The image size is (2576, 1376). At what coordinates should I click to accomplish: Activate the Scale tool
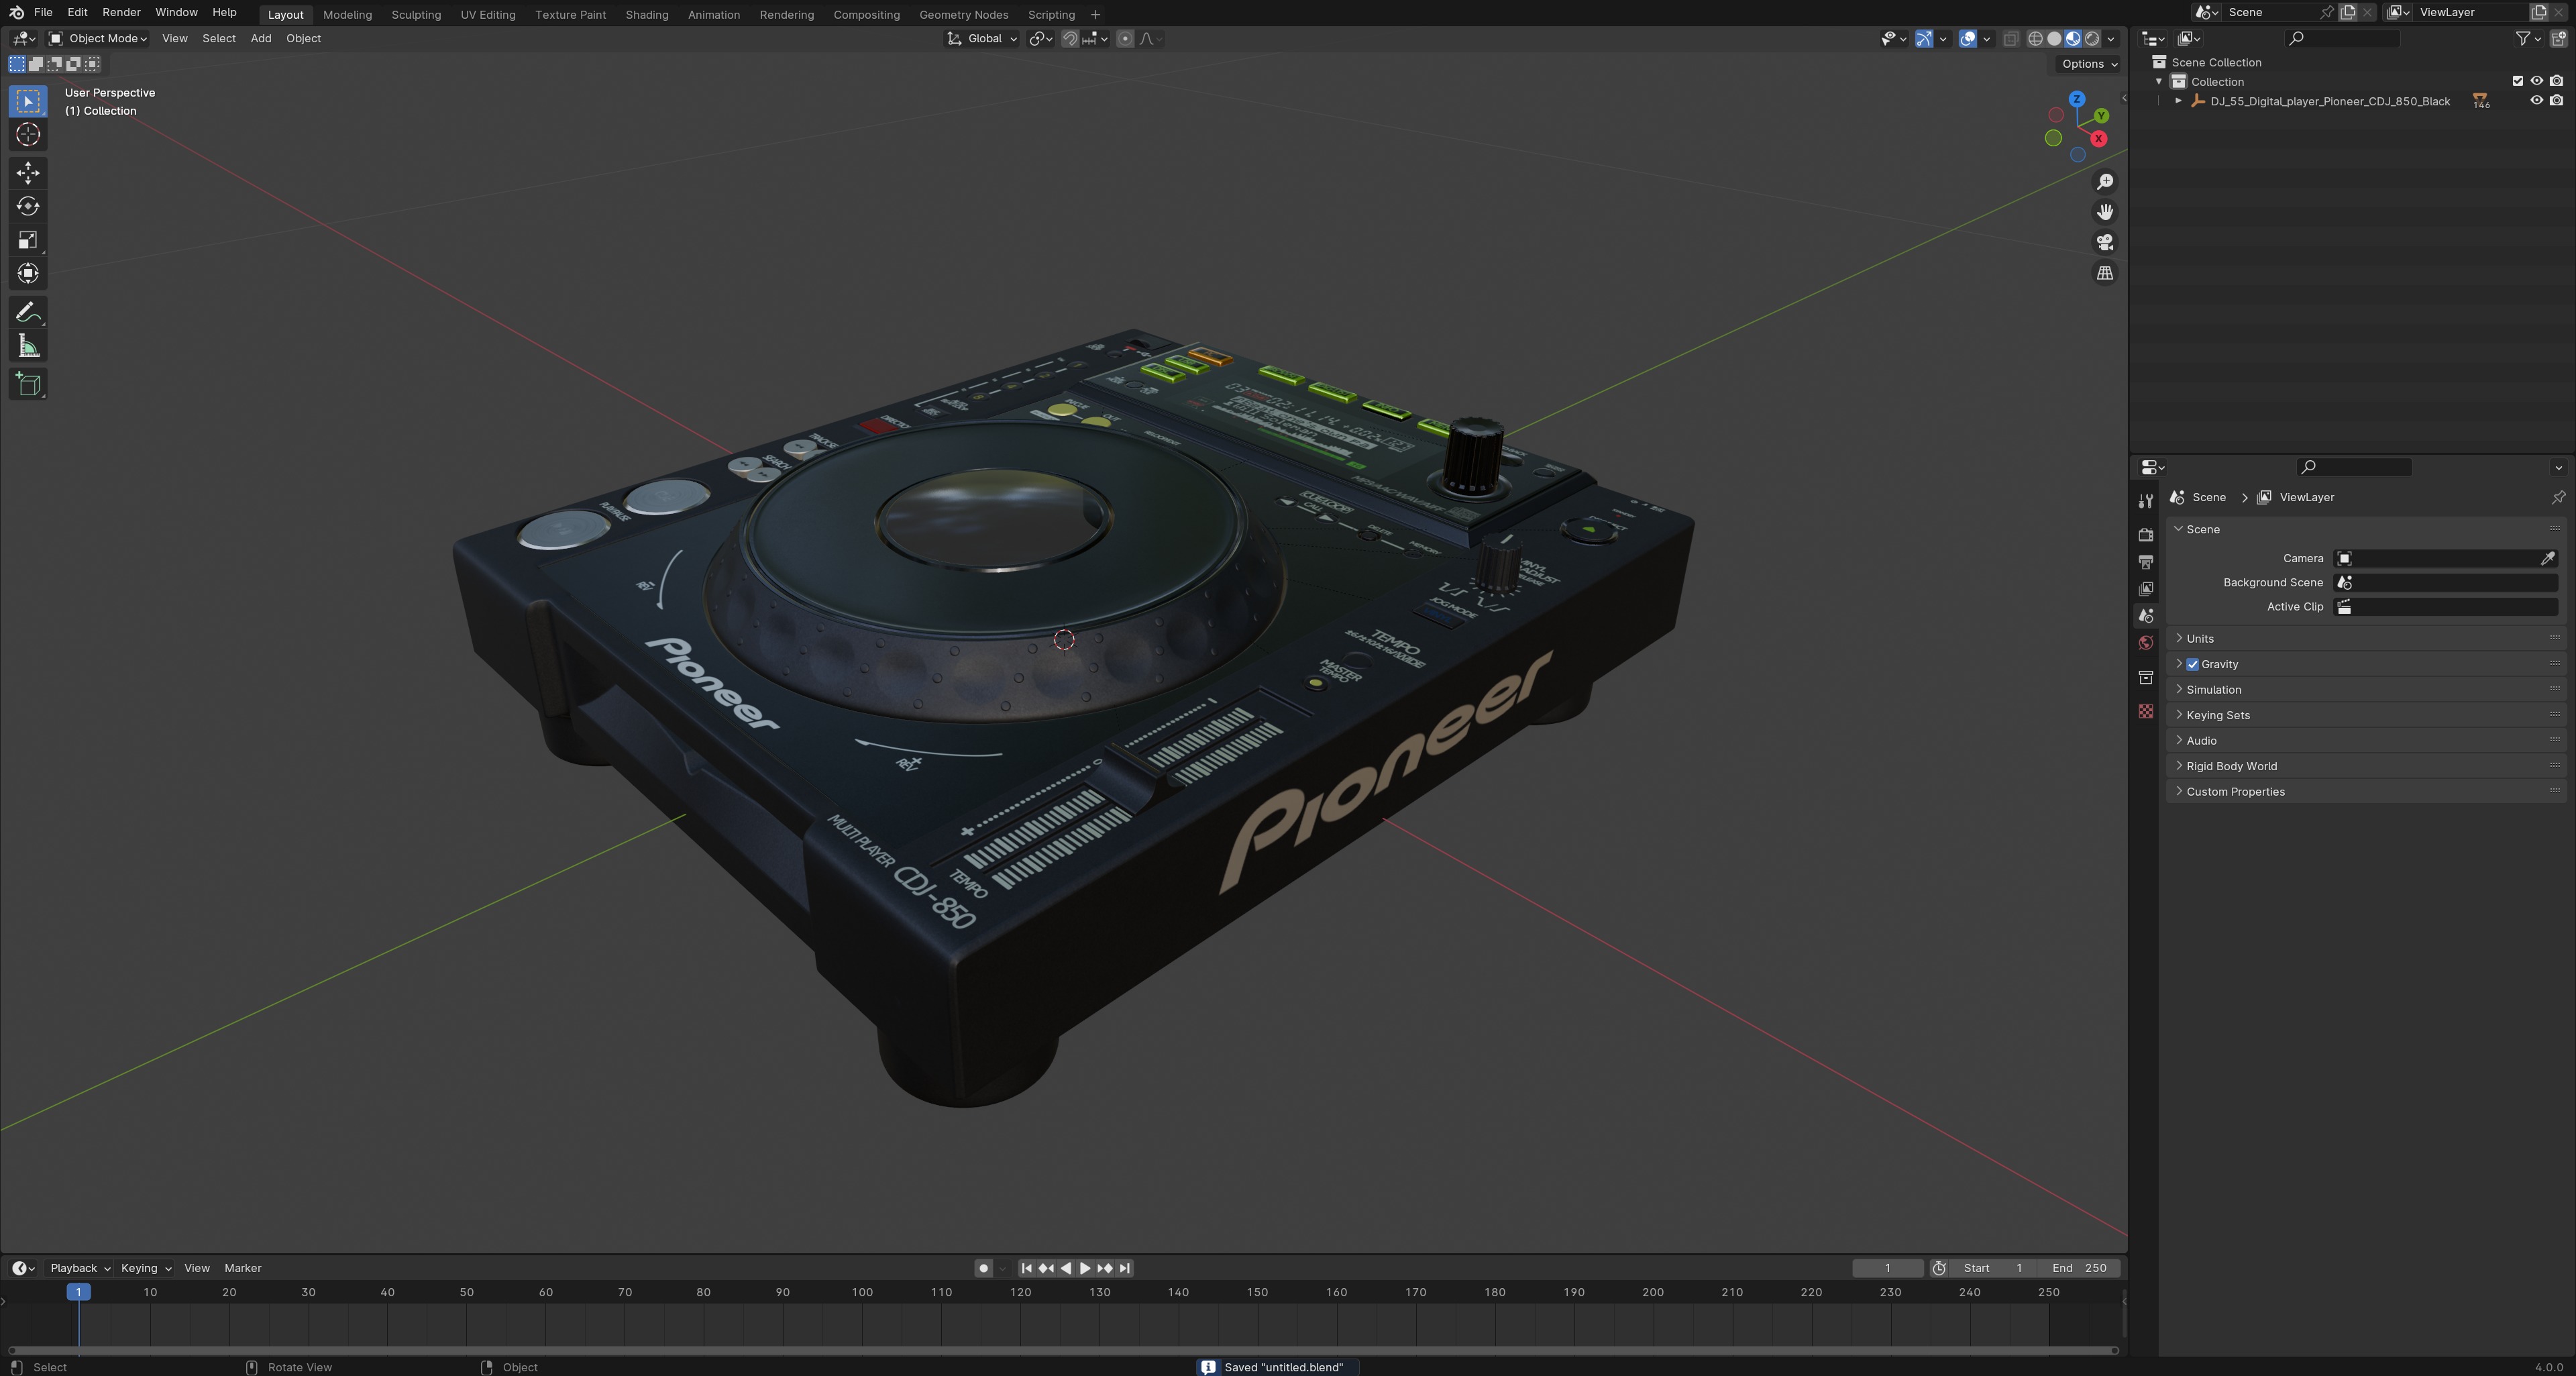tap(28, 240)
